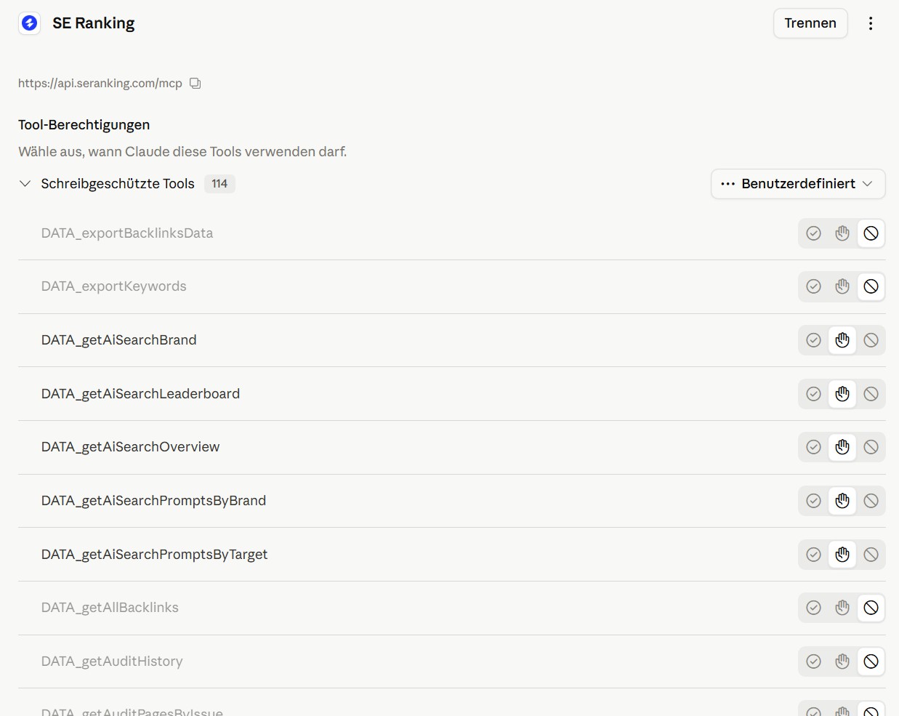This screenshot has width=899, height=716.
Task: Always allow DATA_getAiSearchPromptsByTarget
Action: pos(814,555)
